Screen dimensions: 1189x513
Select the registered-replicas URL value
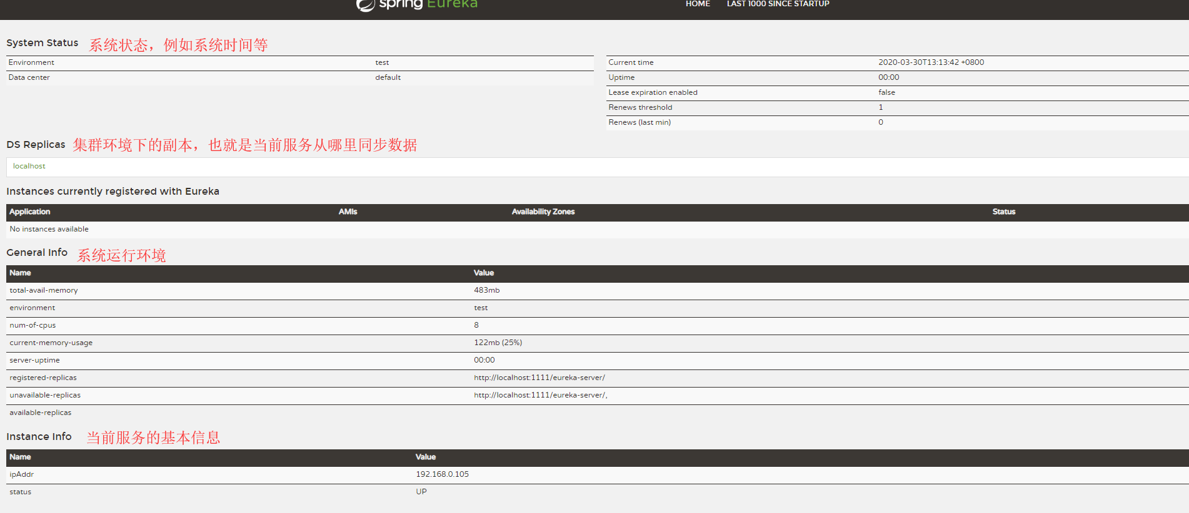[x=539, y=378]
